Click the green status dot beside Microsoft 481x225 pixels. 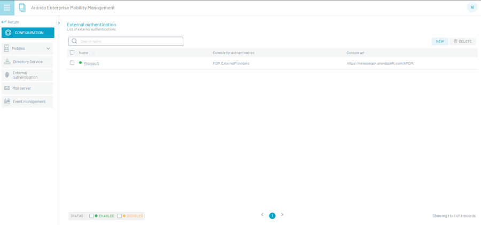(80, 63)
